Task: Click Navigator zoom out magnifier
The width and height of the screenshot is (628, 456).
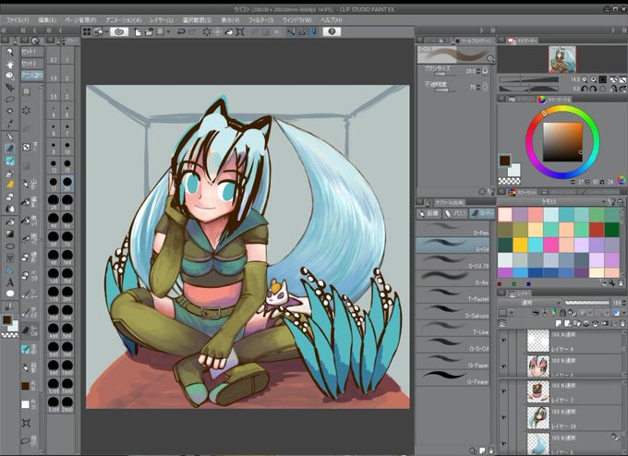Action: coord(585,79)
